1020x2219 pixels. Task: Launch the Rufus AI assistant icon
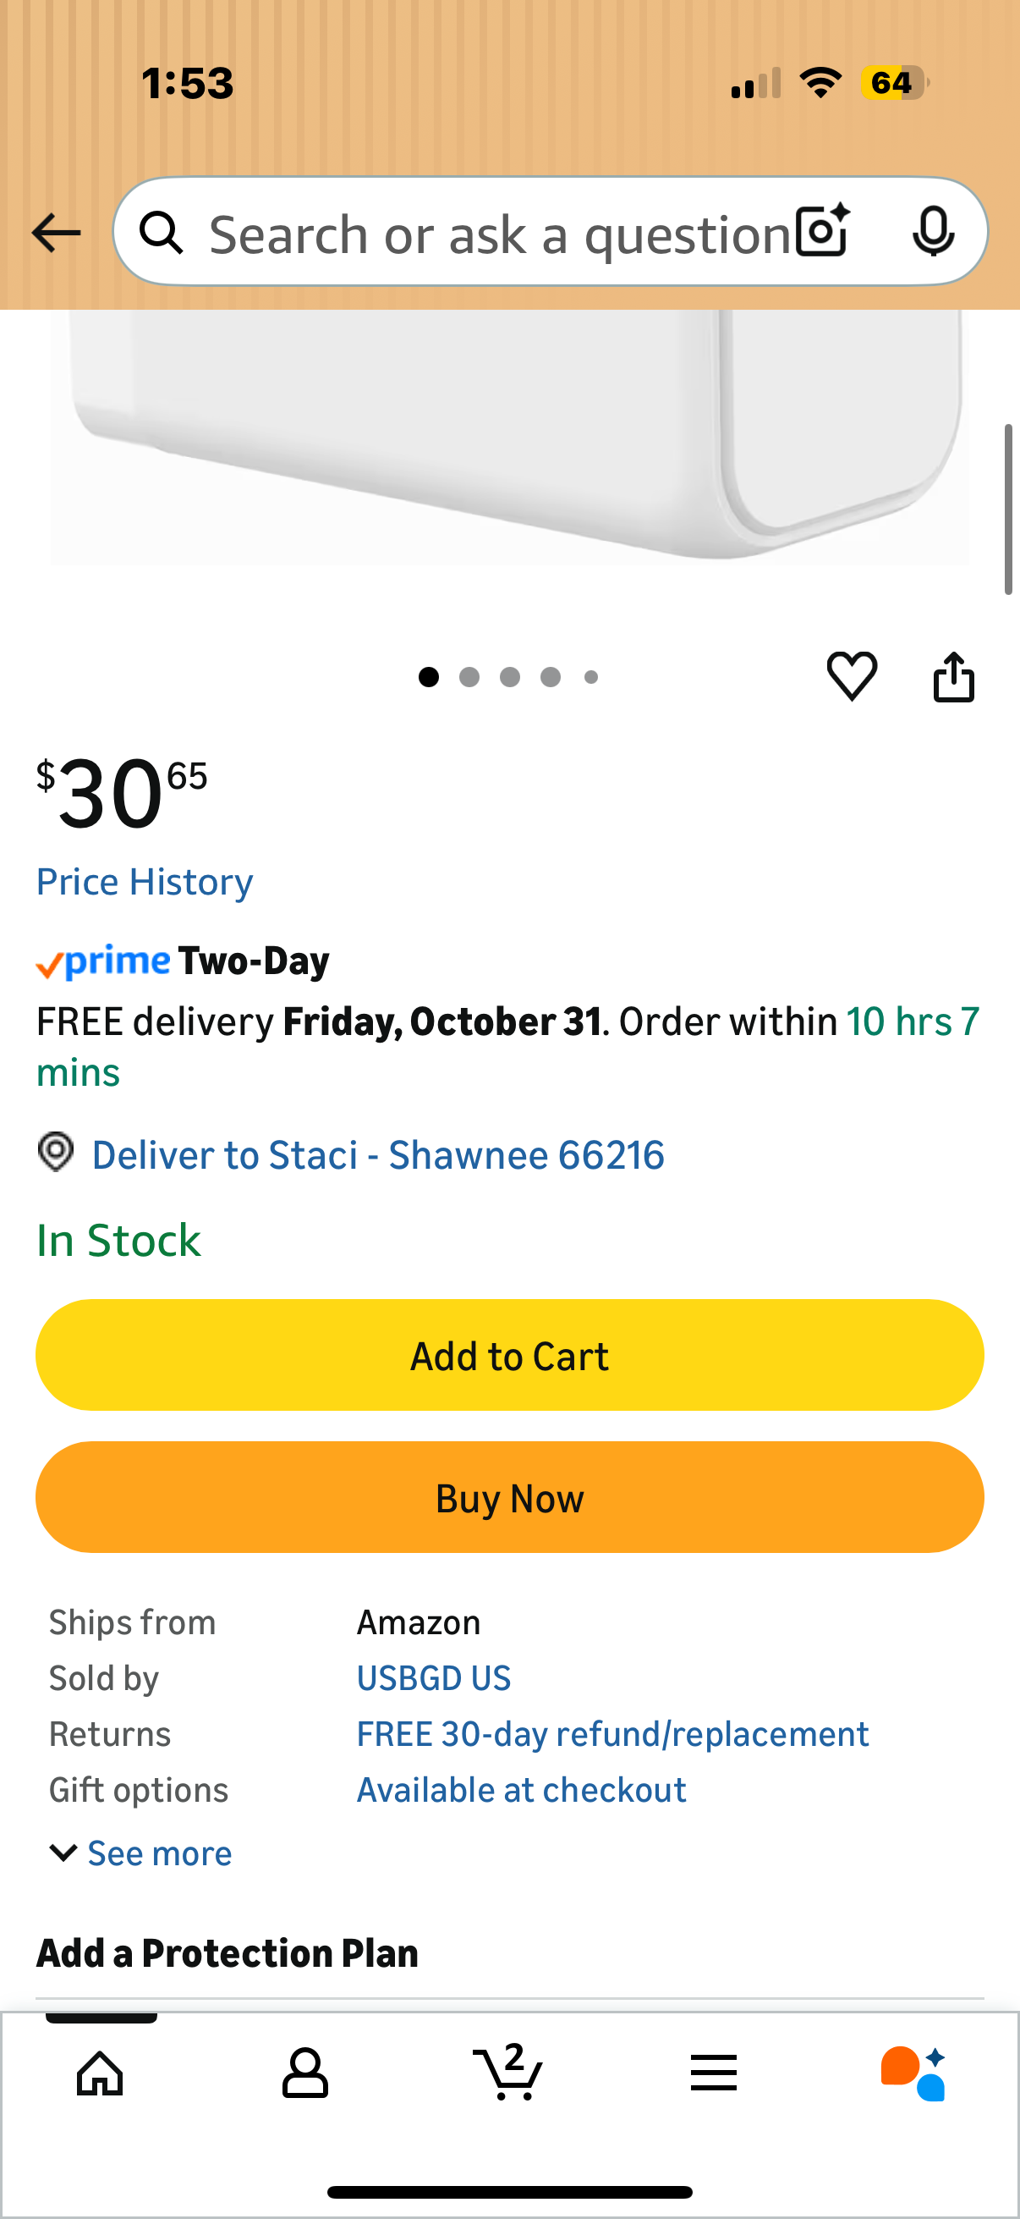[x=914, y=2073]
